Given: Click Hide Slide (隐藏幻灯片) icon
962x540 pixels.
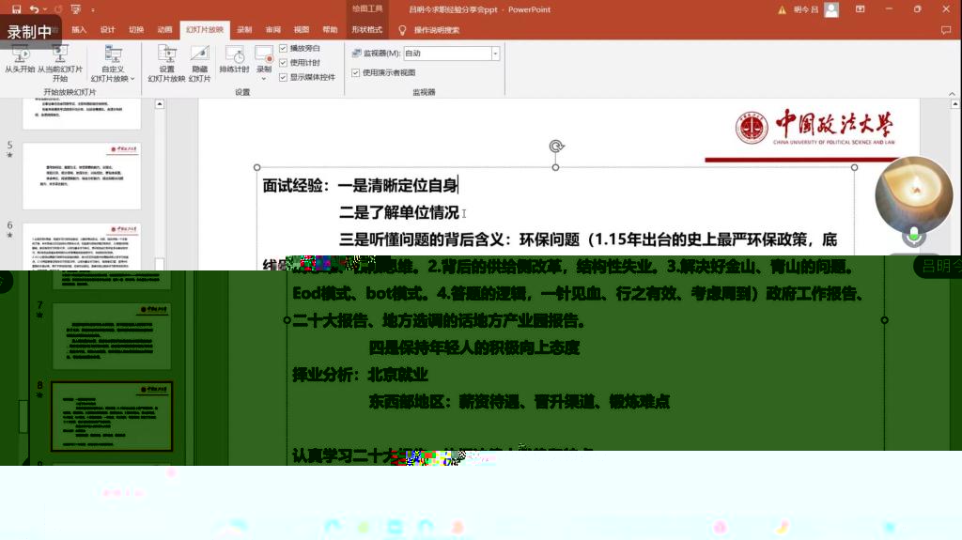Looking at the screenshot, I should point(199,62).
